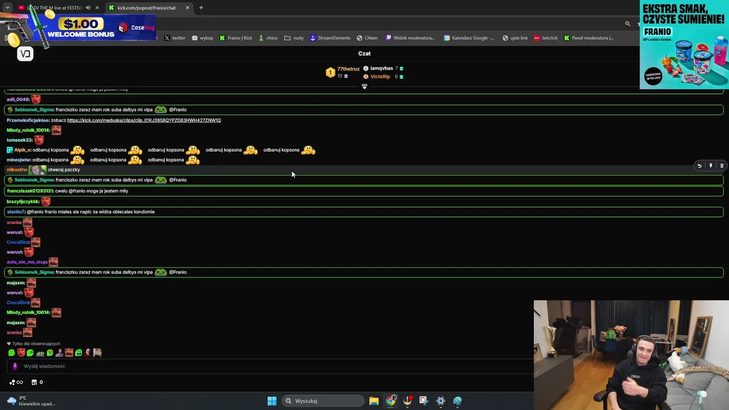Click the zoom magnifier icon in address bar
729x410 pixels.
coord(628,24)
